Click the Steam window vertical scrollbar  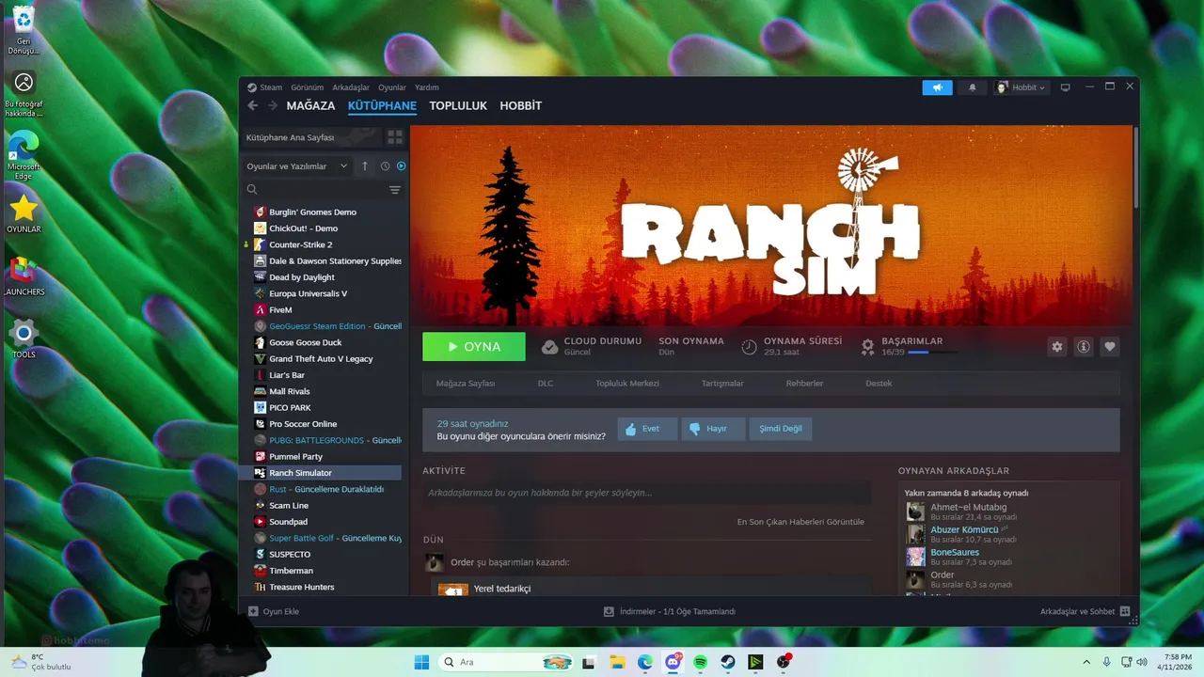point(1135,167)
